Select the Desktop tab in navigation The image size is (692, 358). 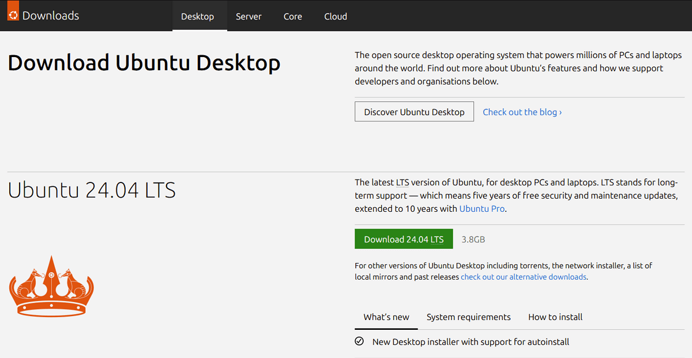199,16
